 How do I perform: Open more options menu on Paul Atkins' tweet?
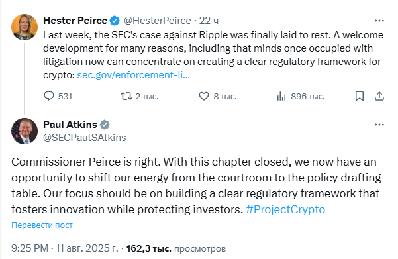[379, 125]
